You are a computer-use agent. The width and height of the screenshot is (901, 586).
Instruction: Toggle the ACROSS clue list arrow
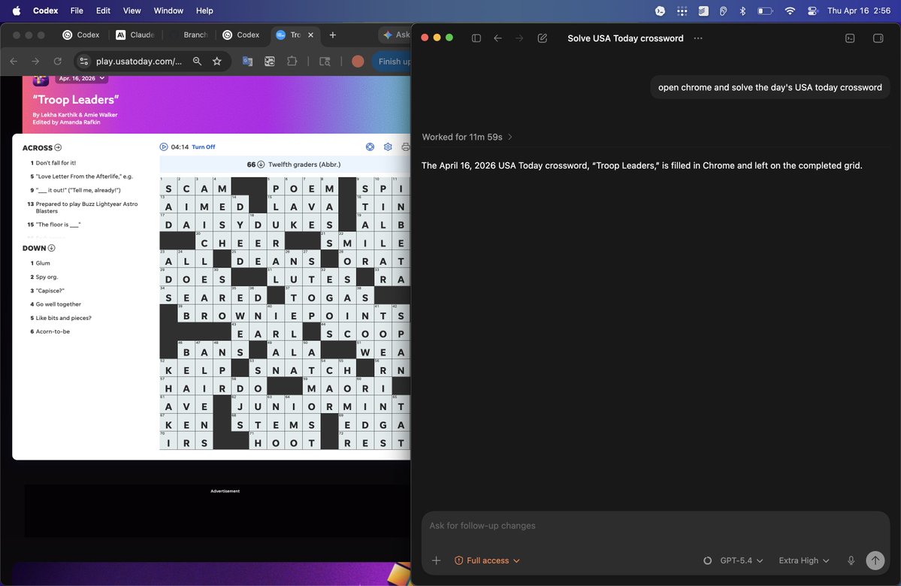click(x=57, y=148)
